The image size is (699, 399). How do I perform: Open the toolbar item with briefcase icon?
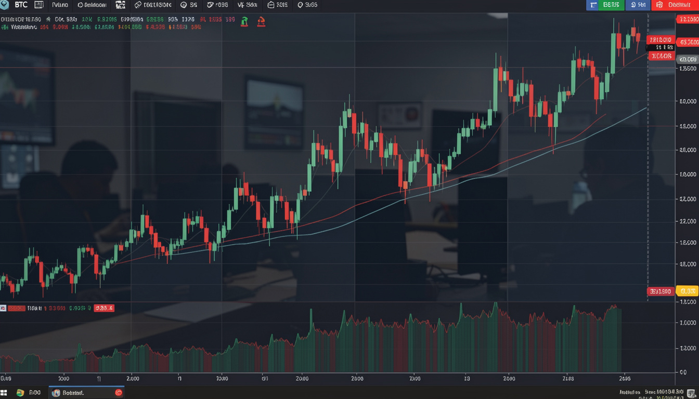277,5
